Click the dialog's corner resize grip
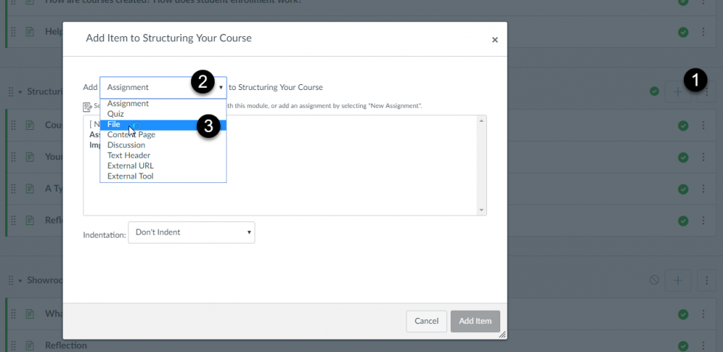 click(502, 335)
